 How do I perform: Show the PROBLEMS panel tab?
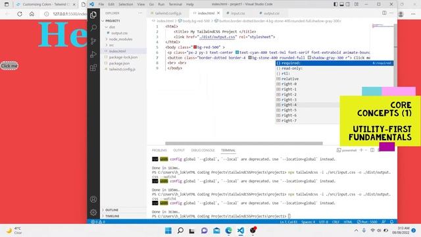(x=159, y=150)
